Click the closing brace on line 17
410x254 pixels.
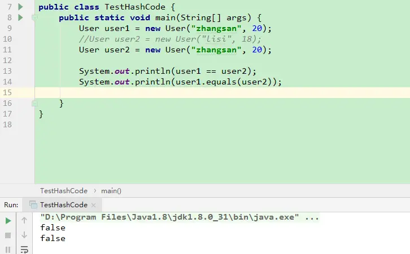coord(41,114)
